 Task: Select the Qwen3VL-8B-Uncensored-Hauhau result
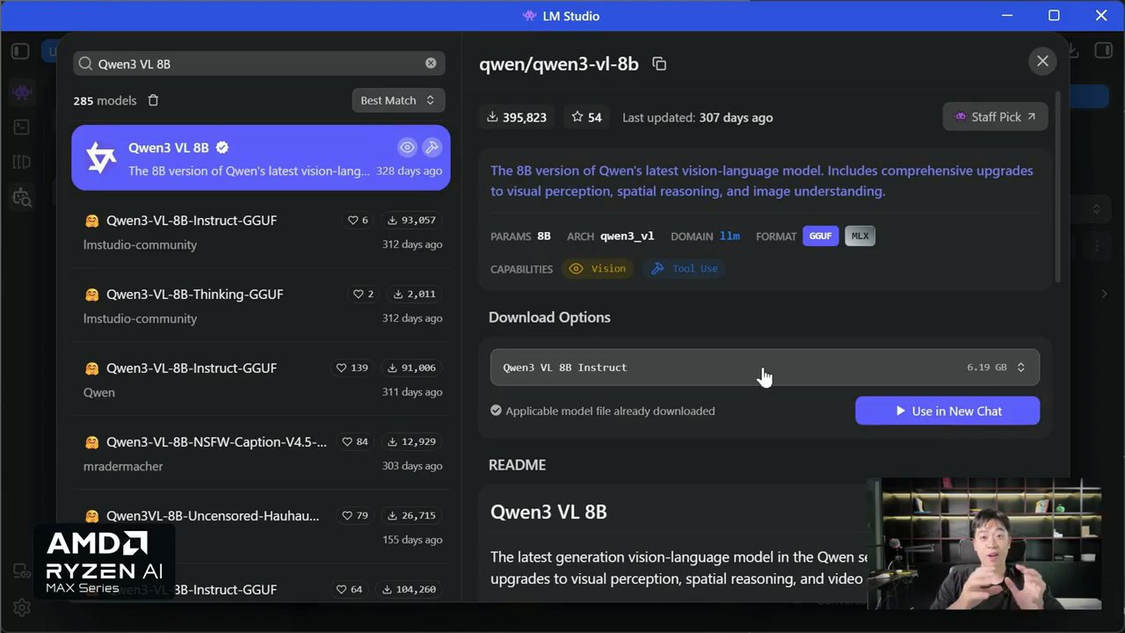[x=261, y=527]
